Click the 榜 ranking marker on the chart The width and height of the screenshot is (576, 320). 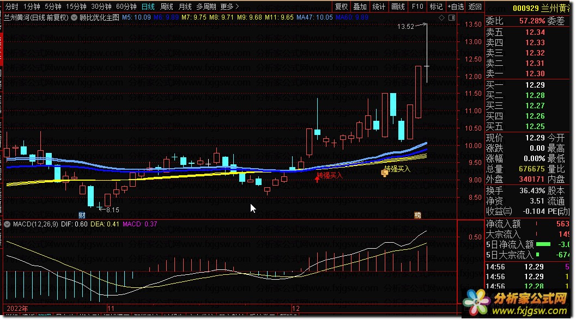click(417, 215)
